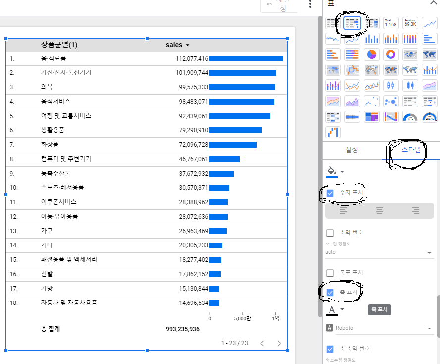The image size is (440, 364).
Task: Select the 100% stacked column chart icon
Action: [410, 39]
